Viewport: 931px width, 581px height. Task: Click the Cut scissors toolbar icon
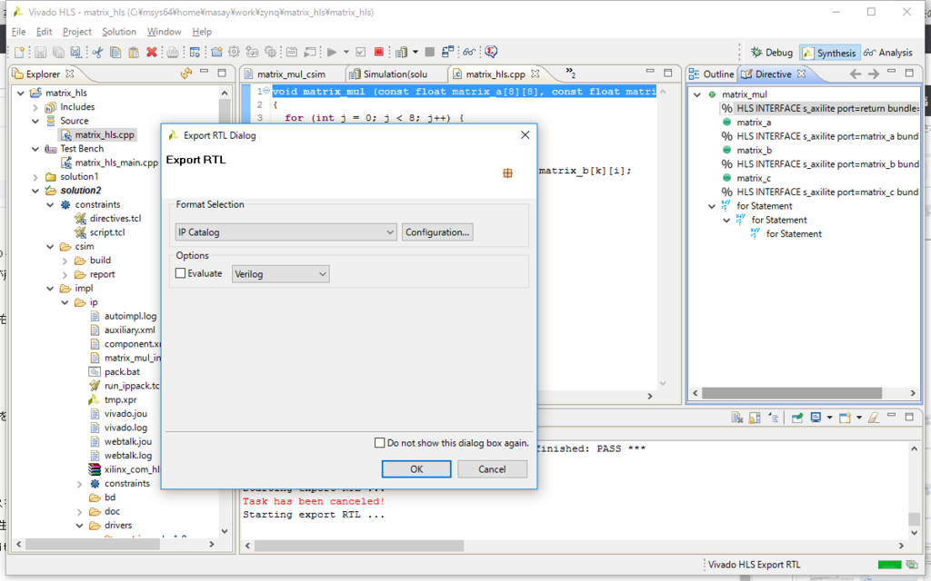[x=97, y=52]
